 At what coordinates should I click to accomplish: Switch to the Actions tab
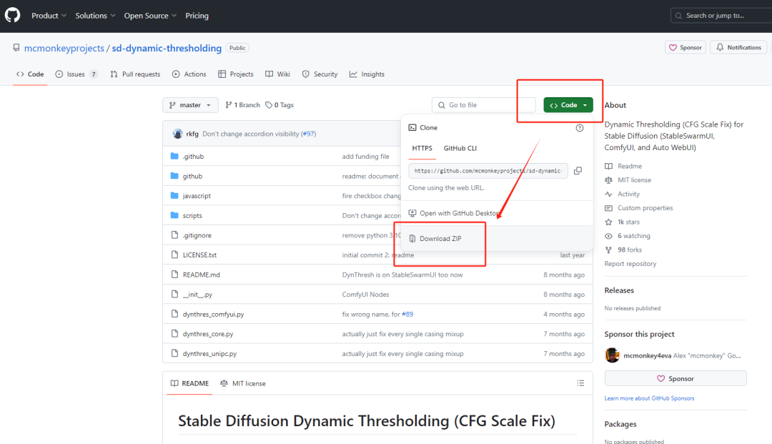pos(189,74)
